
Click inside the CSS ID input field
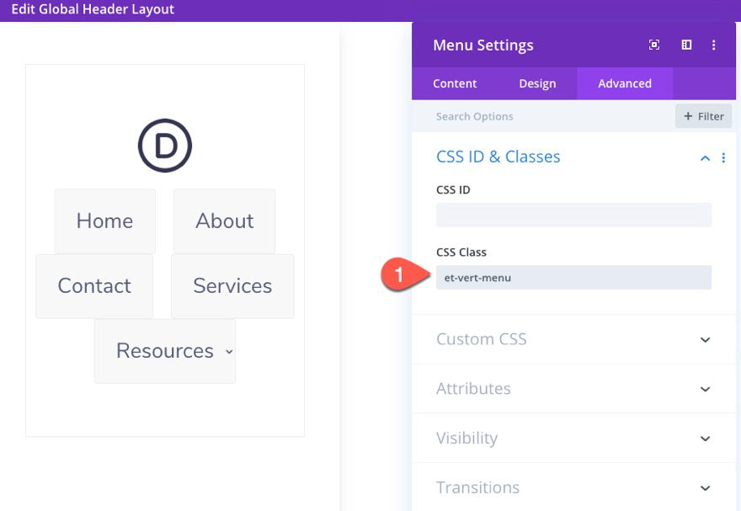point(573,215)
